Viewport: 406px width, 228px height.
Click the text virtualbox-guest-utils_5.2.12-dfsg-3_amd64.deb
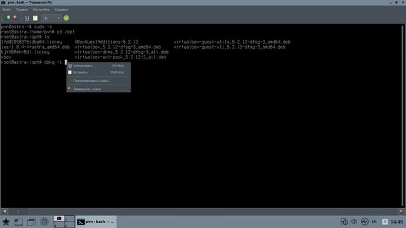pyautogui.click(x=232, y=42)
